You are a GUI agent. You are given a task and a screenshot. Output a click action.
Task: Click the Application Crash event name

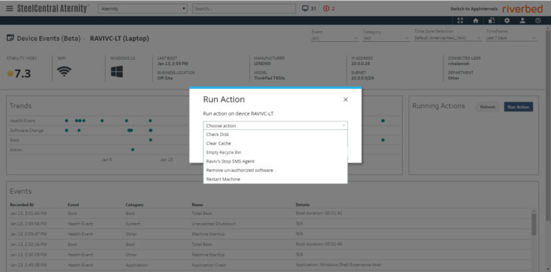209,265
